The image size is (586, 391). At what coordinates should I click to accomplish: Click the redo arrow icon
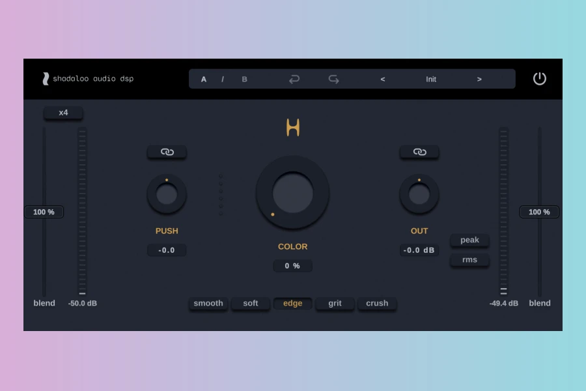click(333, 80)
